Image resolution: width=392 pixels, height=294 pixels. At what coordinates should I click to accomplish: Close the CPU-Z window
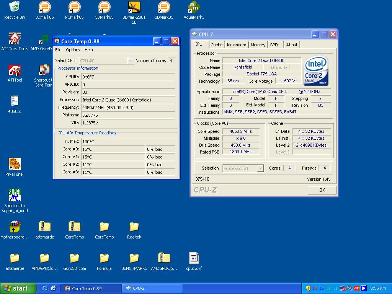333,34
